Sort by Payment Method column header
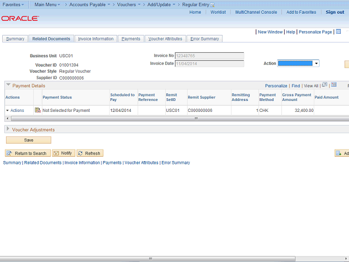 pos(267,97)
